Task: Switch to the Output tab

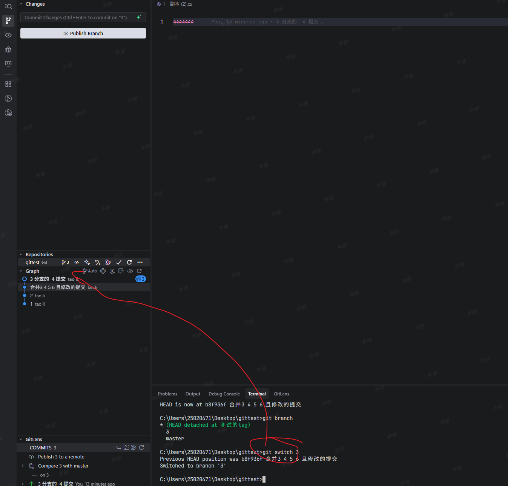Action: click(x=193, y=394)
